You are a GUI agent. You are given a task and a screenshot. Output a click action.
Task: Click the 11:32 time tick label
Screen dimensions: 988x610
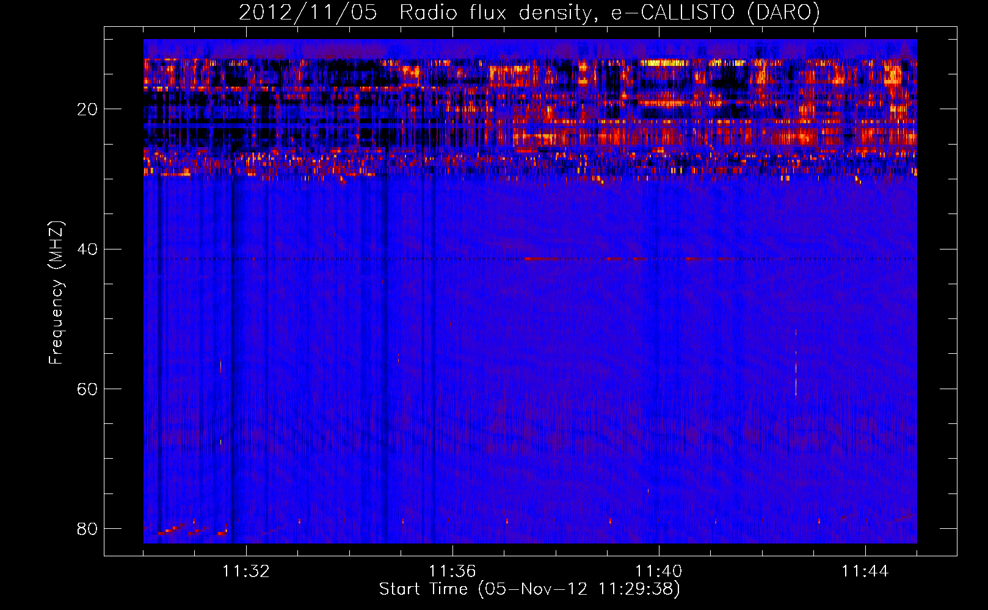pos(246,572)
